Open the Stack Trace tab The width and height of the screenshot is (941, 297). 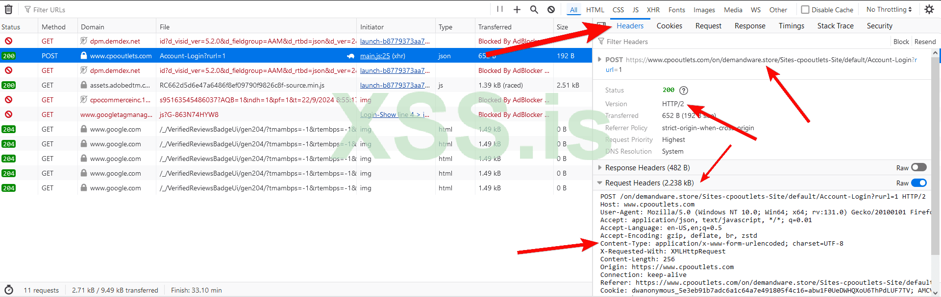coord(835,26)
